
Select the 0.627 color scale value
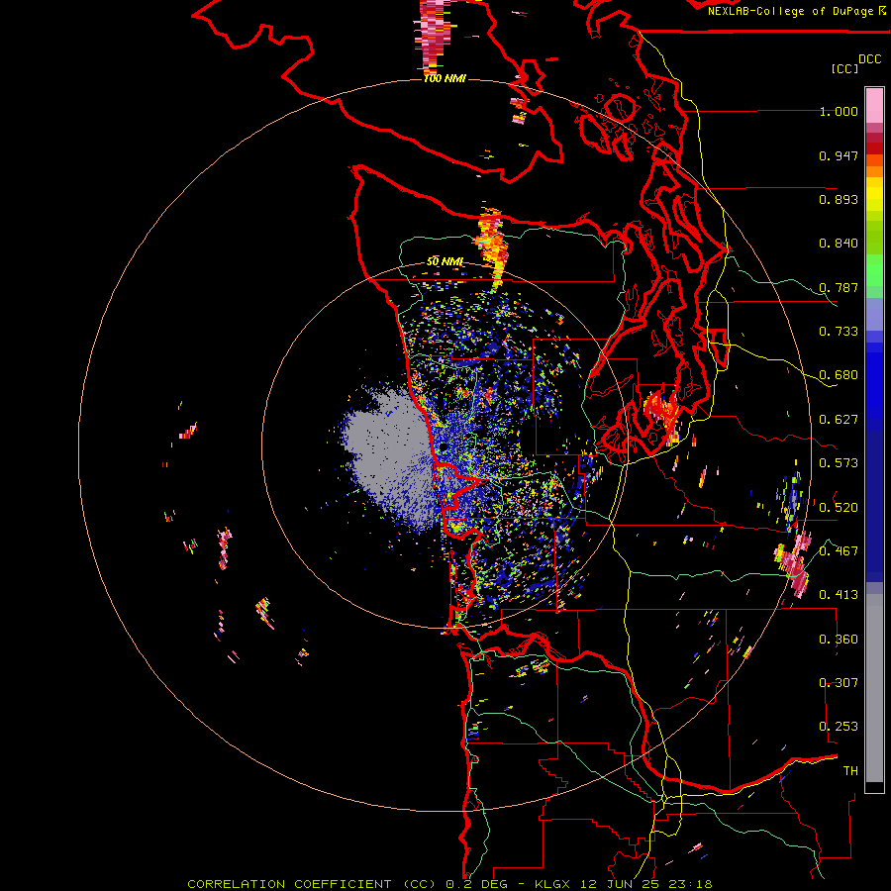click(x=839, y=420)
